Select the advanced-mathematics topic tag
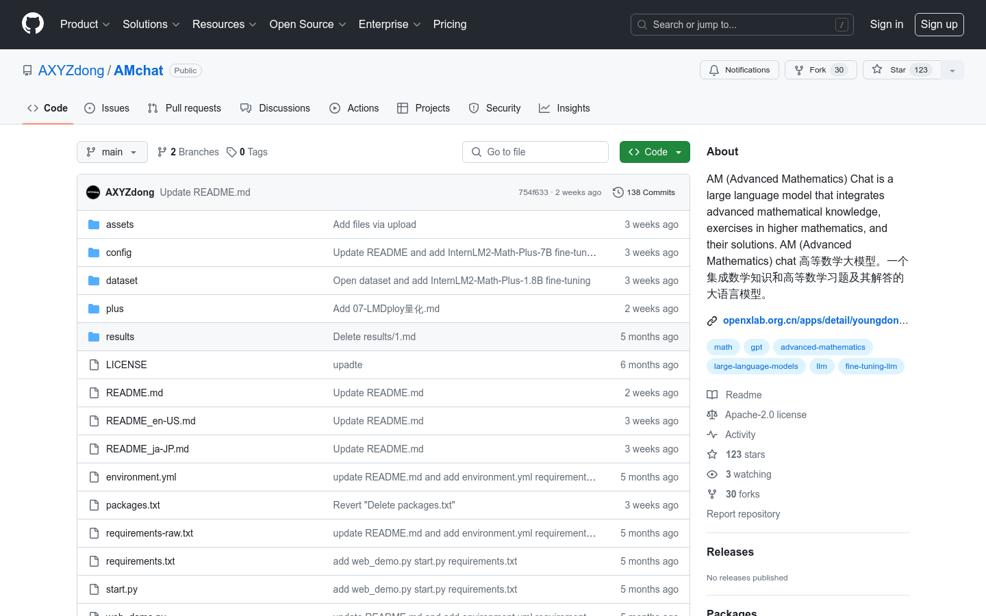 click(822, 347)
